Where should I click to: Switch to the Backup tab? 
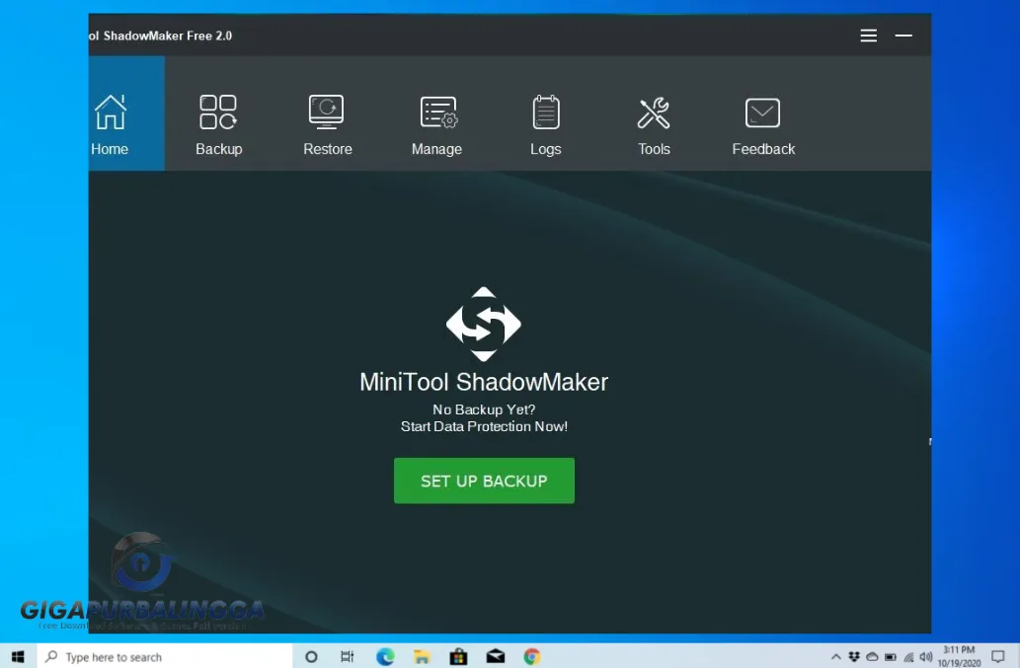coord(218,125)
